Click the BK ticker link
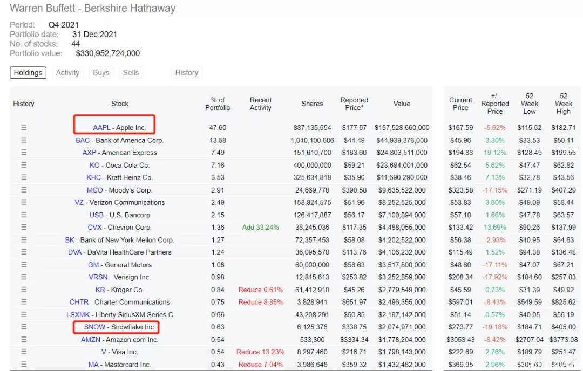Image resolution: width=583 pixels, height=371 pixels. pyautogui.click(x=70, y=239)
